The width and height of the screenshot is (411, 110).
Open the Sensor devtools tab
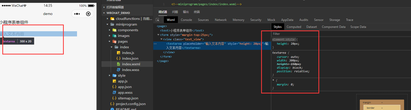click(319, 20)
